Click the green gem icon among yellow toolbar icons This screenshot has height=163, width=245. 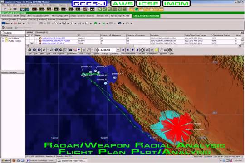(137, 10)
